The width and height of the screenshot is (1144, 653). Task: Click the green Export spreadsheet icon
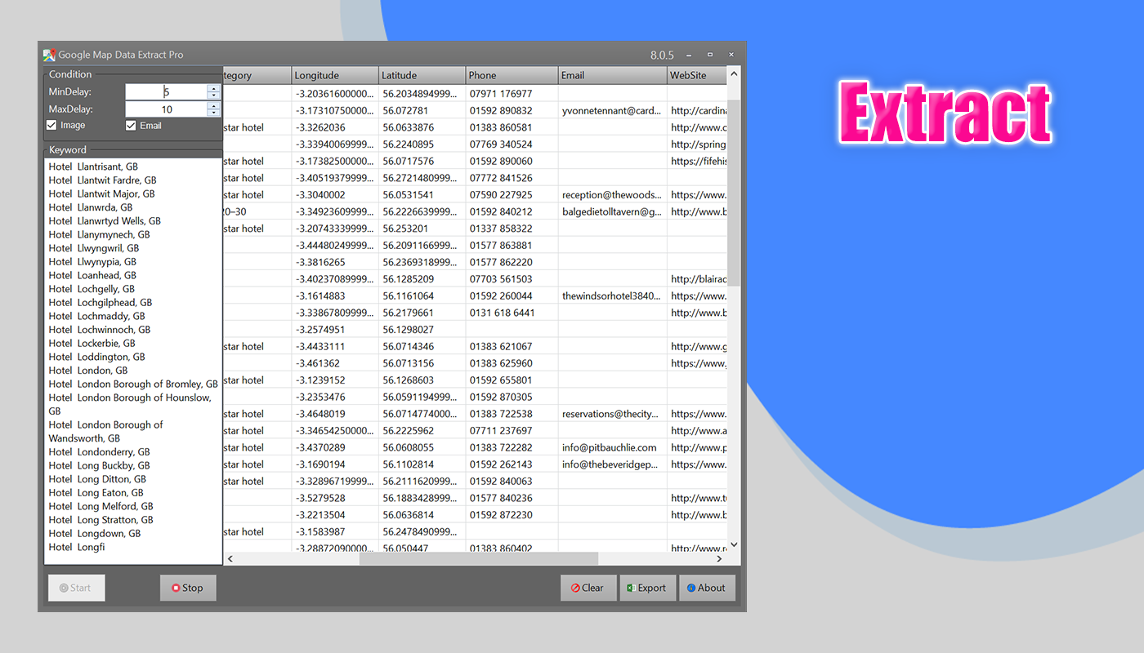pos(632,588)
